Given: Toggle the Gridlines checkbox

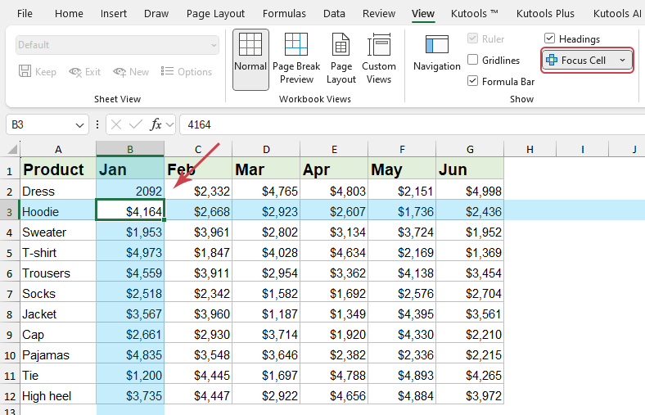Looking at the screenshot, I should (x=473, y=60).
